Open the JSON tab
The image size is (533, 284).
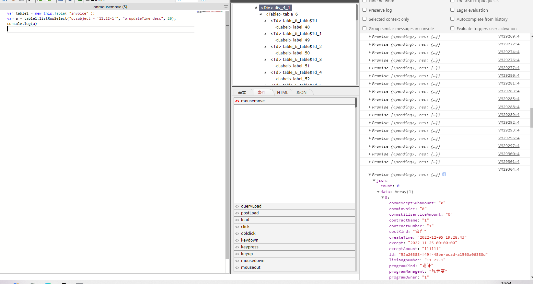click(301, 93)
